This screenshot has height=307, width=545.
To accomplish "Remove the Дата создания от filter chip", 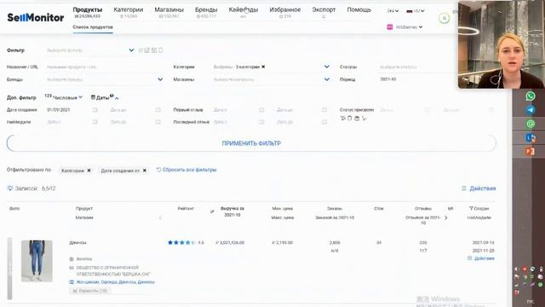I will (145, 171).
